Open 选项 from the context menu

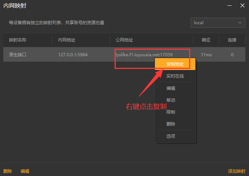point(171,136)
